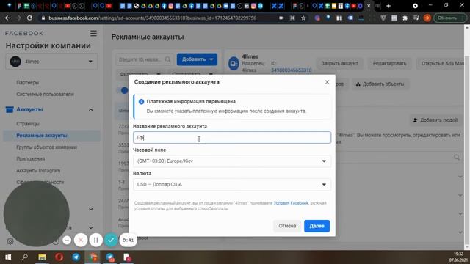Click the Chrome icon in the taskbar
The image size is (470, 264).
(x=93, y=257)
